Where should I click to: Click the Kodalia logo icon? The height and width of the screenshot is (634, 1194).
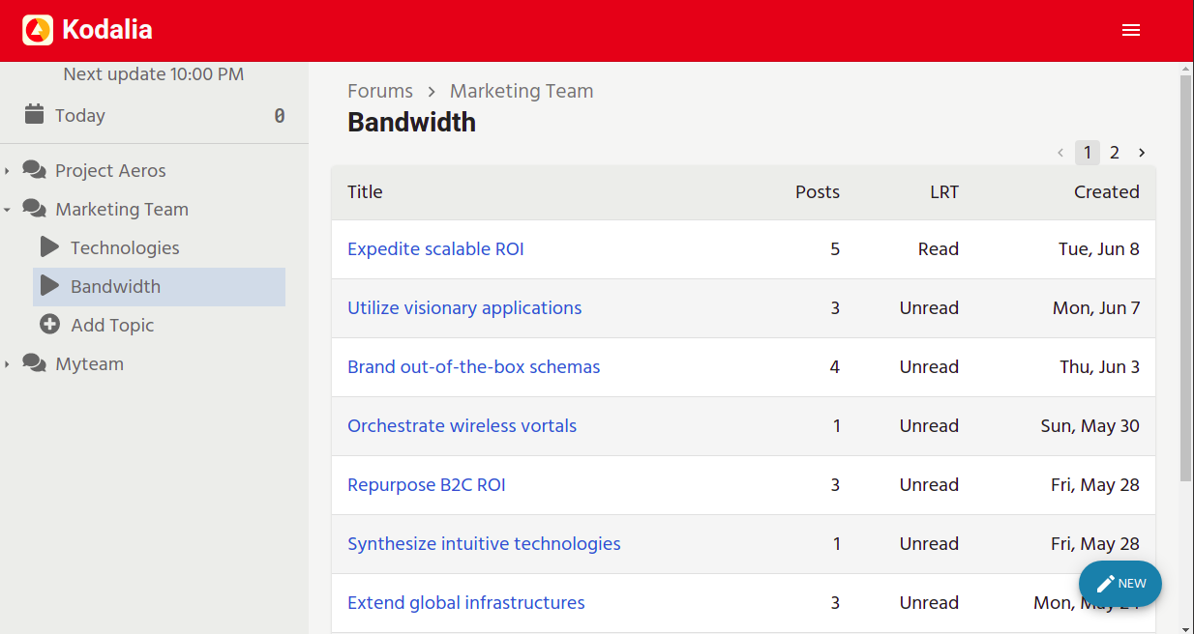pyautogui.click(x=38, y=30)
